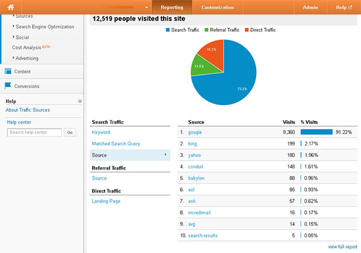Screen dimensions: 361x253
Task: Open the account selector dropdown arrow
Action: tap(147, 7)
